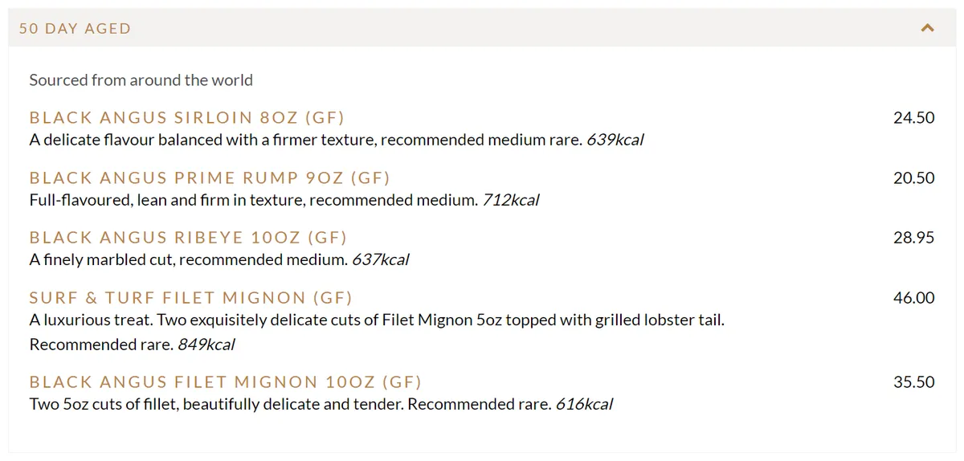This screenshot has height=461, width=964.
Task: Click the 46.00 surf & turf price
Action: tap(913, 298)
